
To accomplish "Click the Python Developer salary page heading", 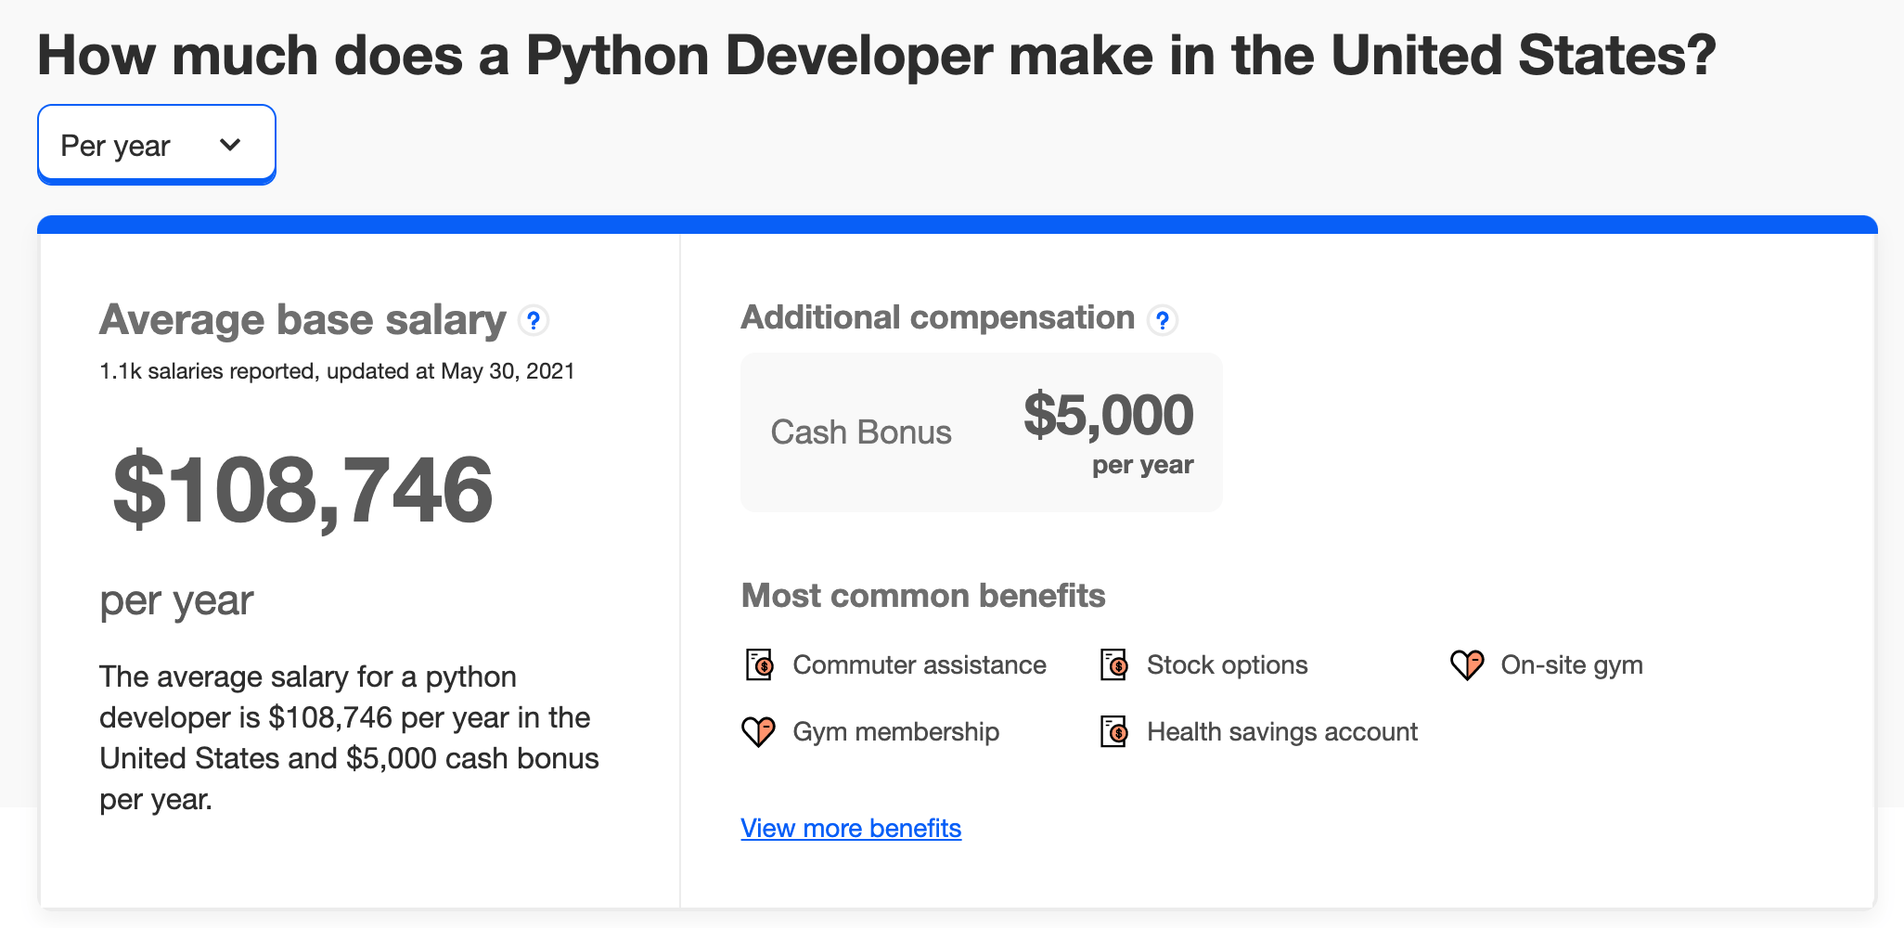I will pyautogui.click(x=877, y=56).
